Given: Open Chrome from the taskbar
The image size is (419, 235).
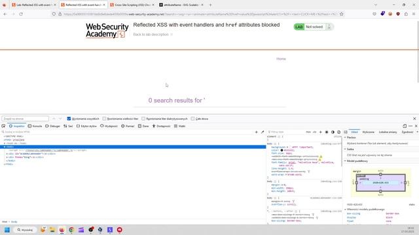Looking at the screenshot, I should [71, 230].
